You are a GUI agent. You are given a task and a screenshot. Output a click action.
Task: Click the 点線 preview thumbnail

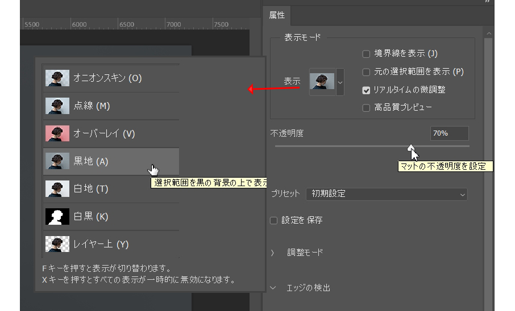click(x=57, y=106)
